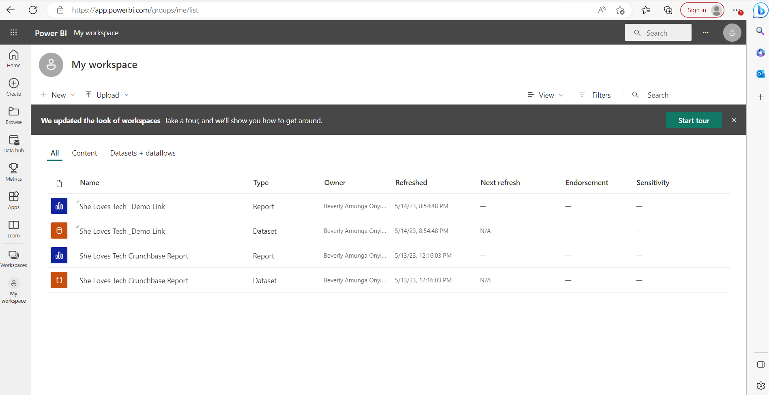Switch to Datasets + dataflows tab

143,153
